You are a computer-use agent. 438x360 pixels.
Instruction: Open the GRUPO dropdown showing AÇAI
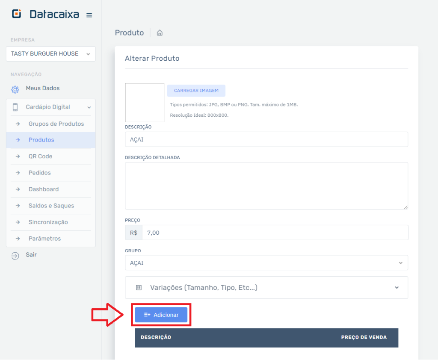pos(266,263)
